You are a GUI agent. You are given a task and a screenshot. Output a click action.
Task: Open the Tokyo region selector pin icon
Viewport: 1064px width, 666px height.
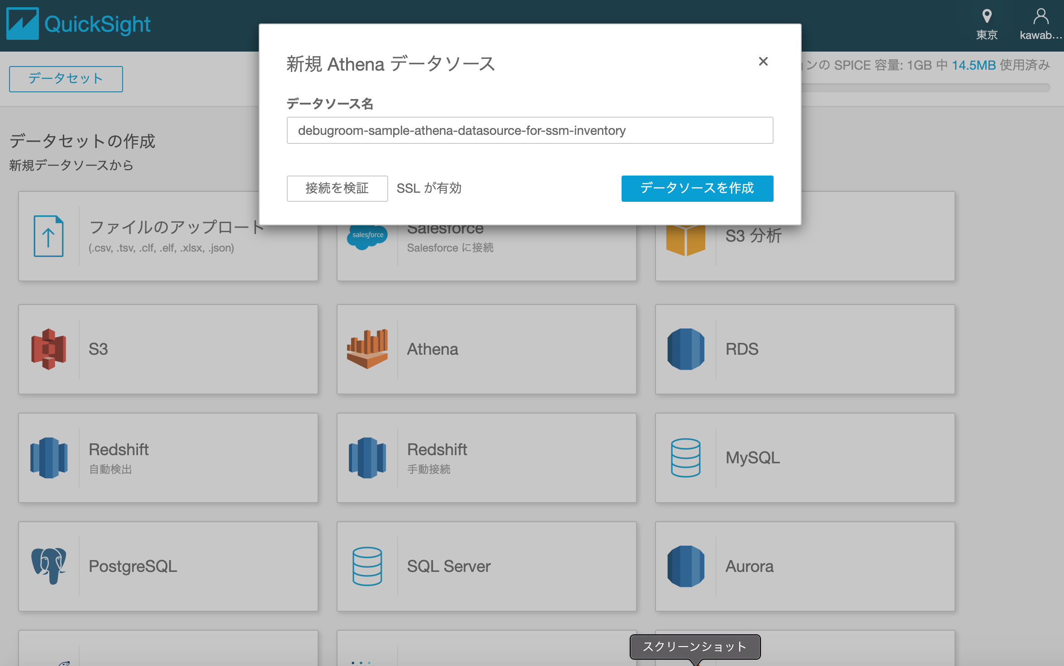point(987,17)
